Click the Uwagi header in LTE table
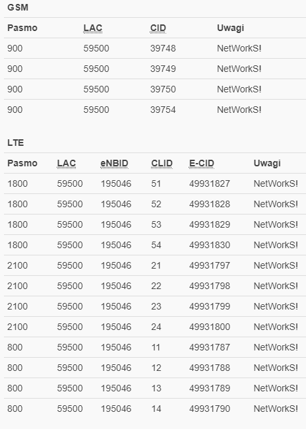The width and height of the screenshot is (306, 429). [x=267, y=163]
